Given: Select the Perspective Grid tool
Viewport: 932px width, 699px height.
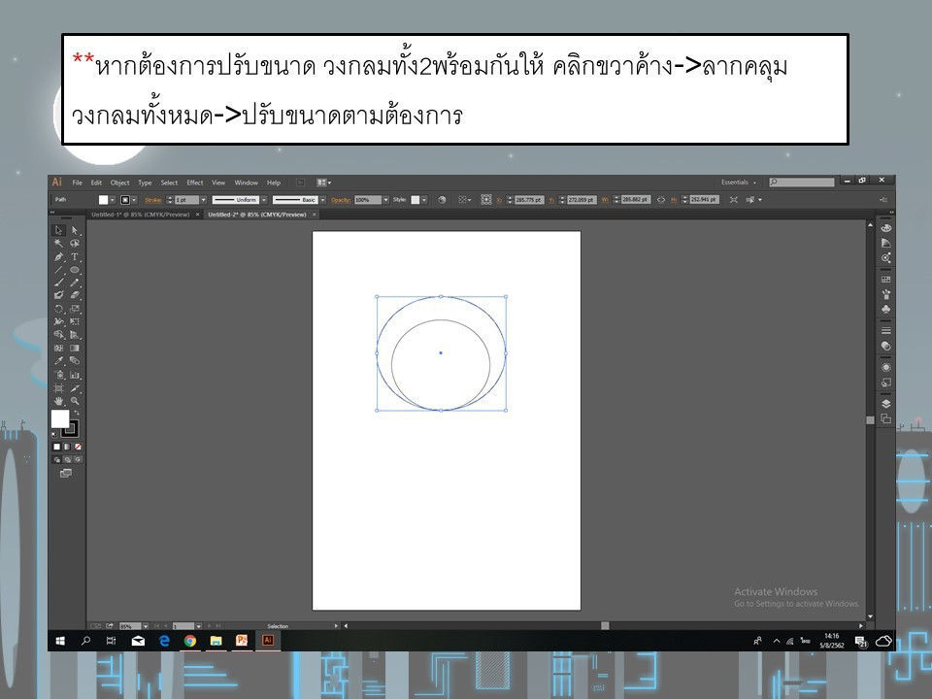Looking at the screenshot, I should pos(75,335).
